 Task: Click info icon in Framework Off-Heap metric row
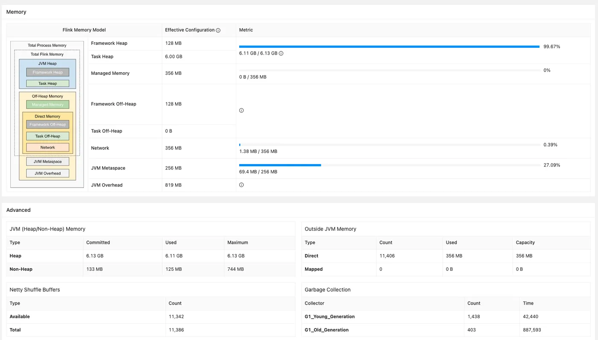click(241, 111)
